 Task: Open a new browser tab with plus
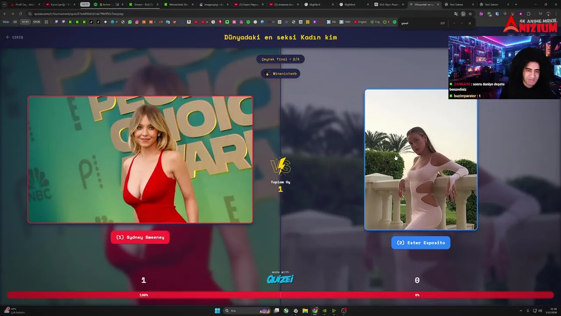pos(515,4)
